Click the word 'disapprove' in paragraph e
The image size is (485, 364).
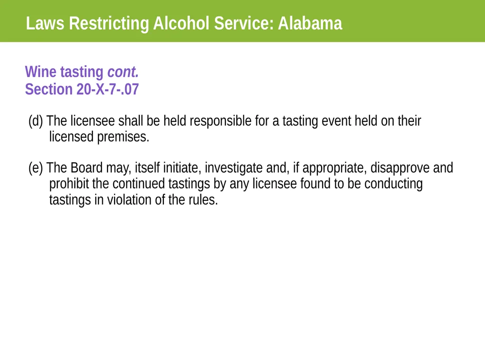[400, 168]
